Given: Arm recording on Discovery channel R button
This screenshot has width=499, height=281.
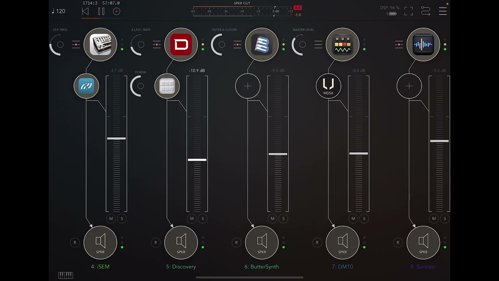Looking at the screenshot, I should [156, 242].
